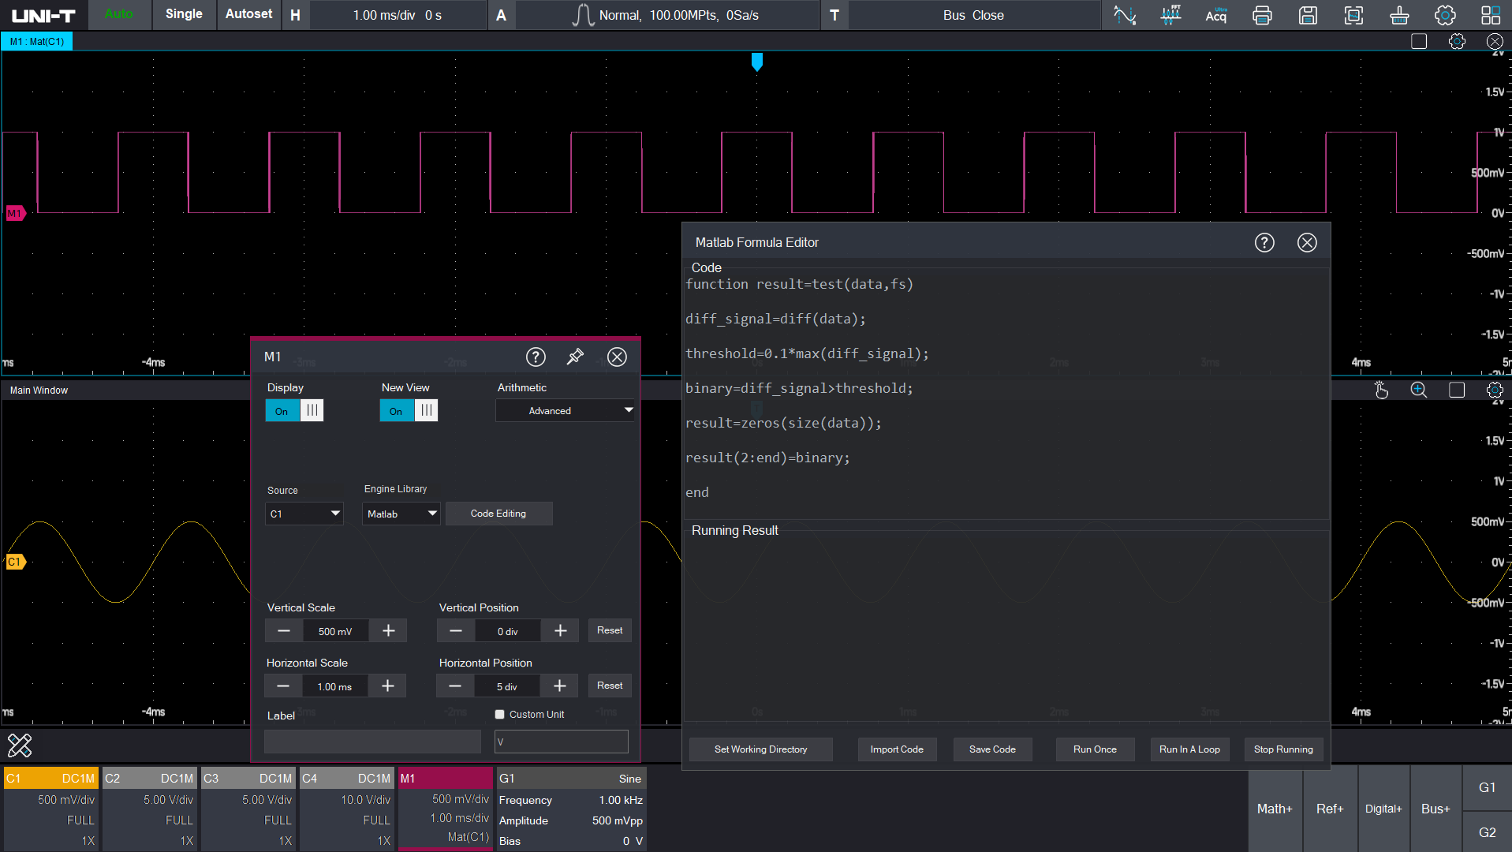Viewport: 1512px width, 852px height.
Task: Click the zoom magnifier in Main Window
Action: pyautogui.click(x=1418, y=390)
